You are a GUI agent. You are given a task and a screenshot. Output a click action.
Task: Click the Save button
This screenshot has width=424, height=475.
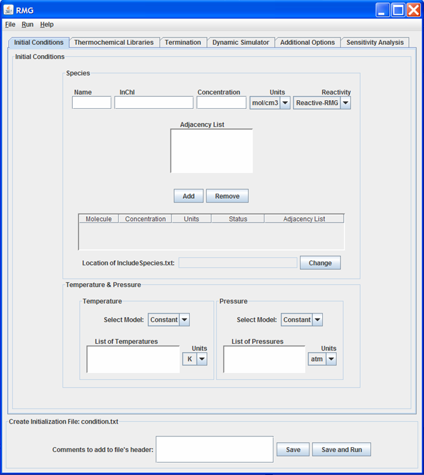[x=293, y=450]
